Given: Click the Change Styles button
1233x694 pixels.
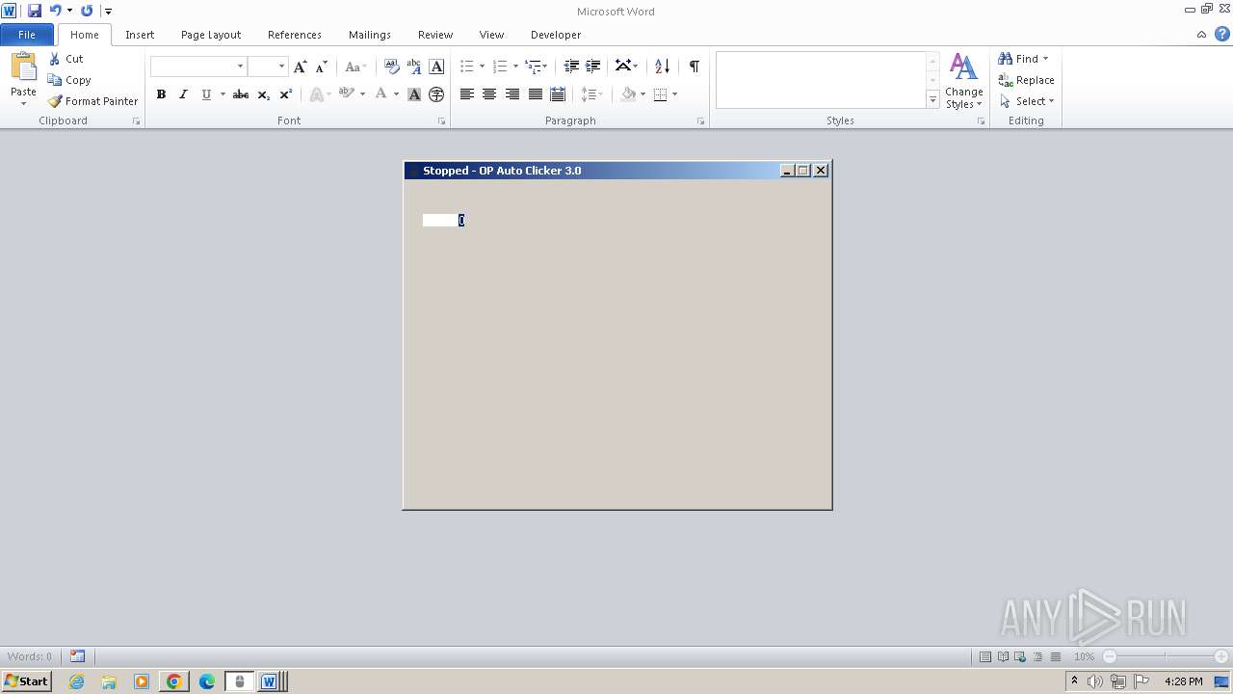Looking at the screenshot, I should point(963,81).
